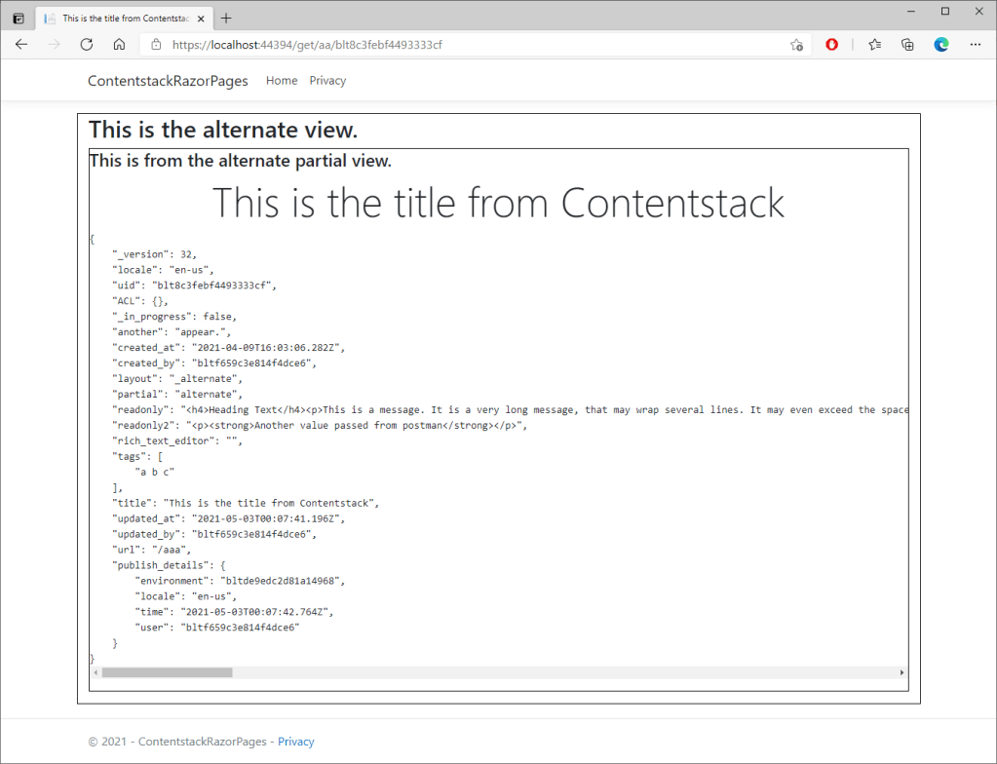This screenshot has width=997, height=764.
Task: Open the tab actions menu icon
Action: 19,18
